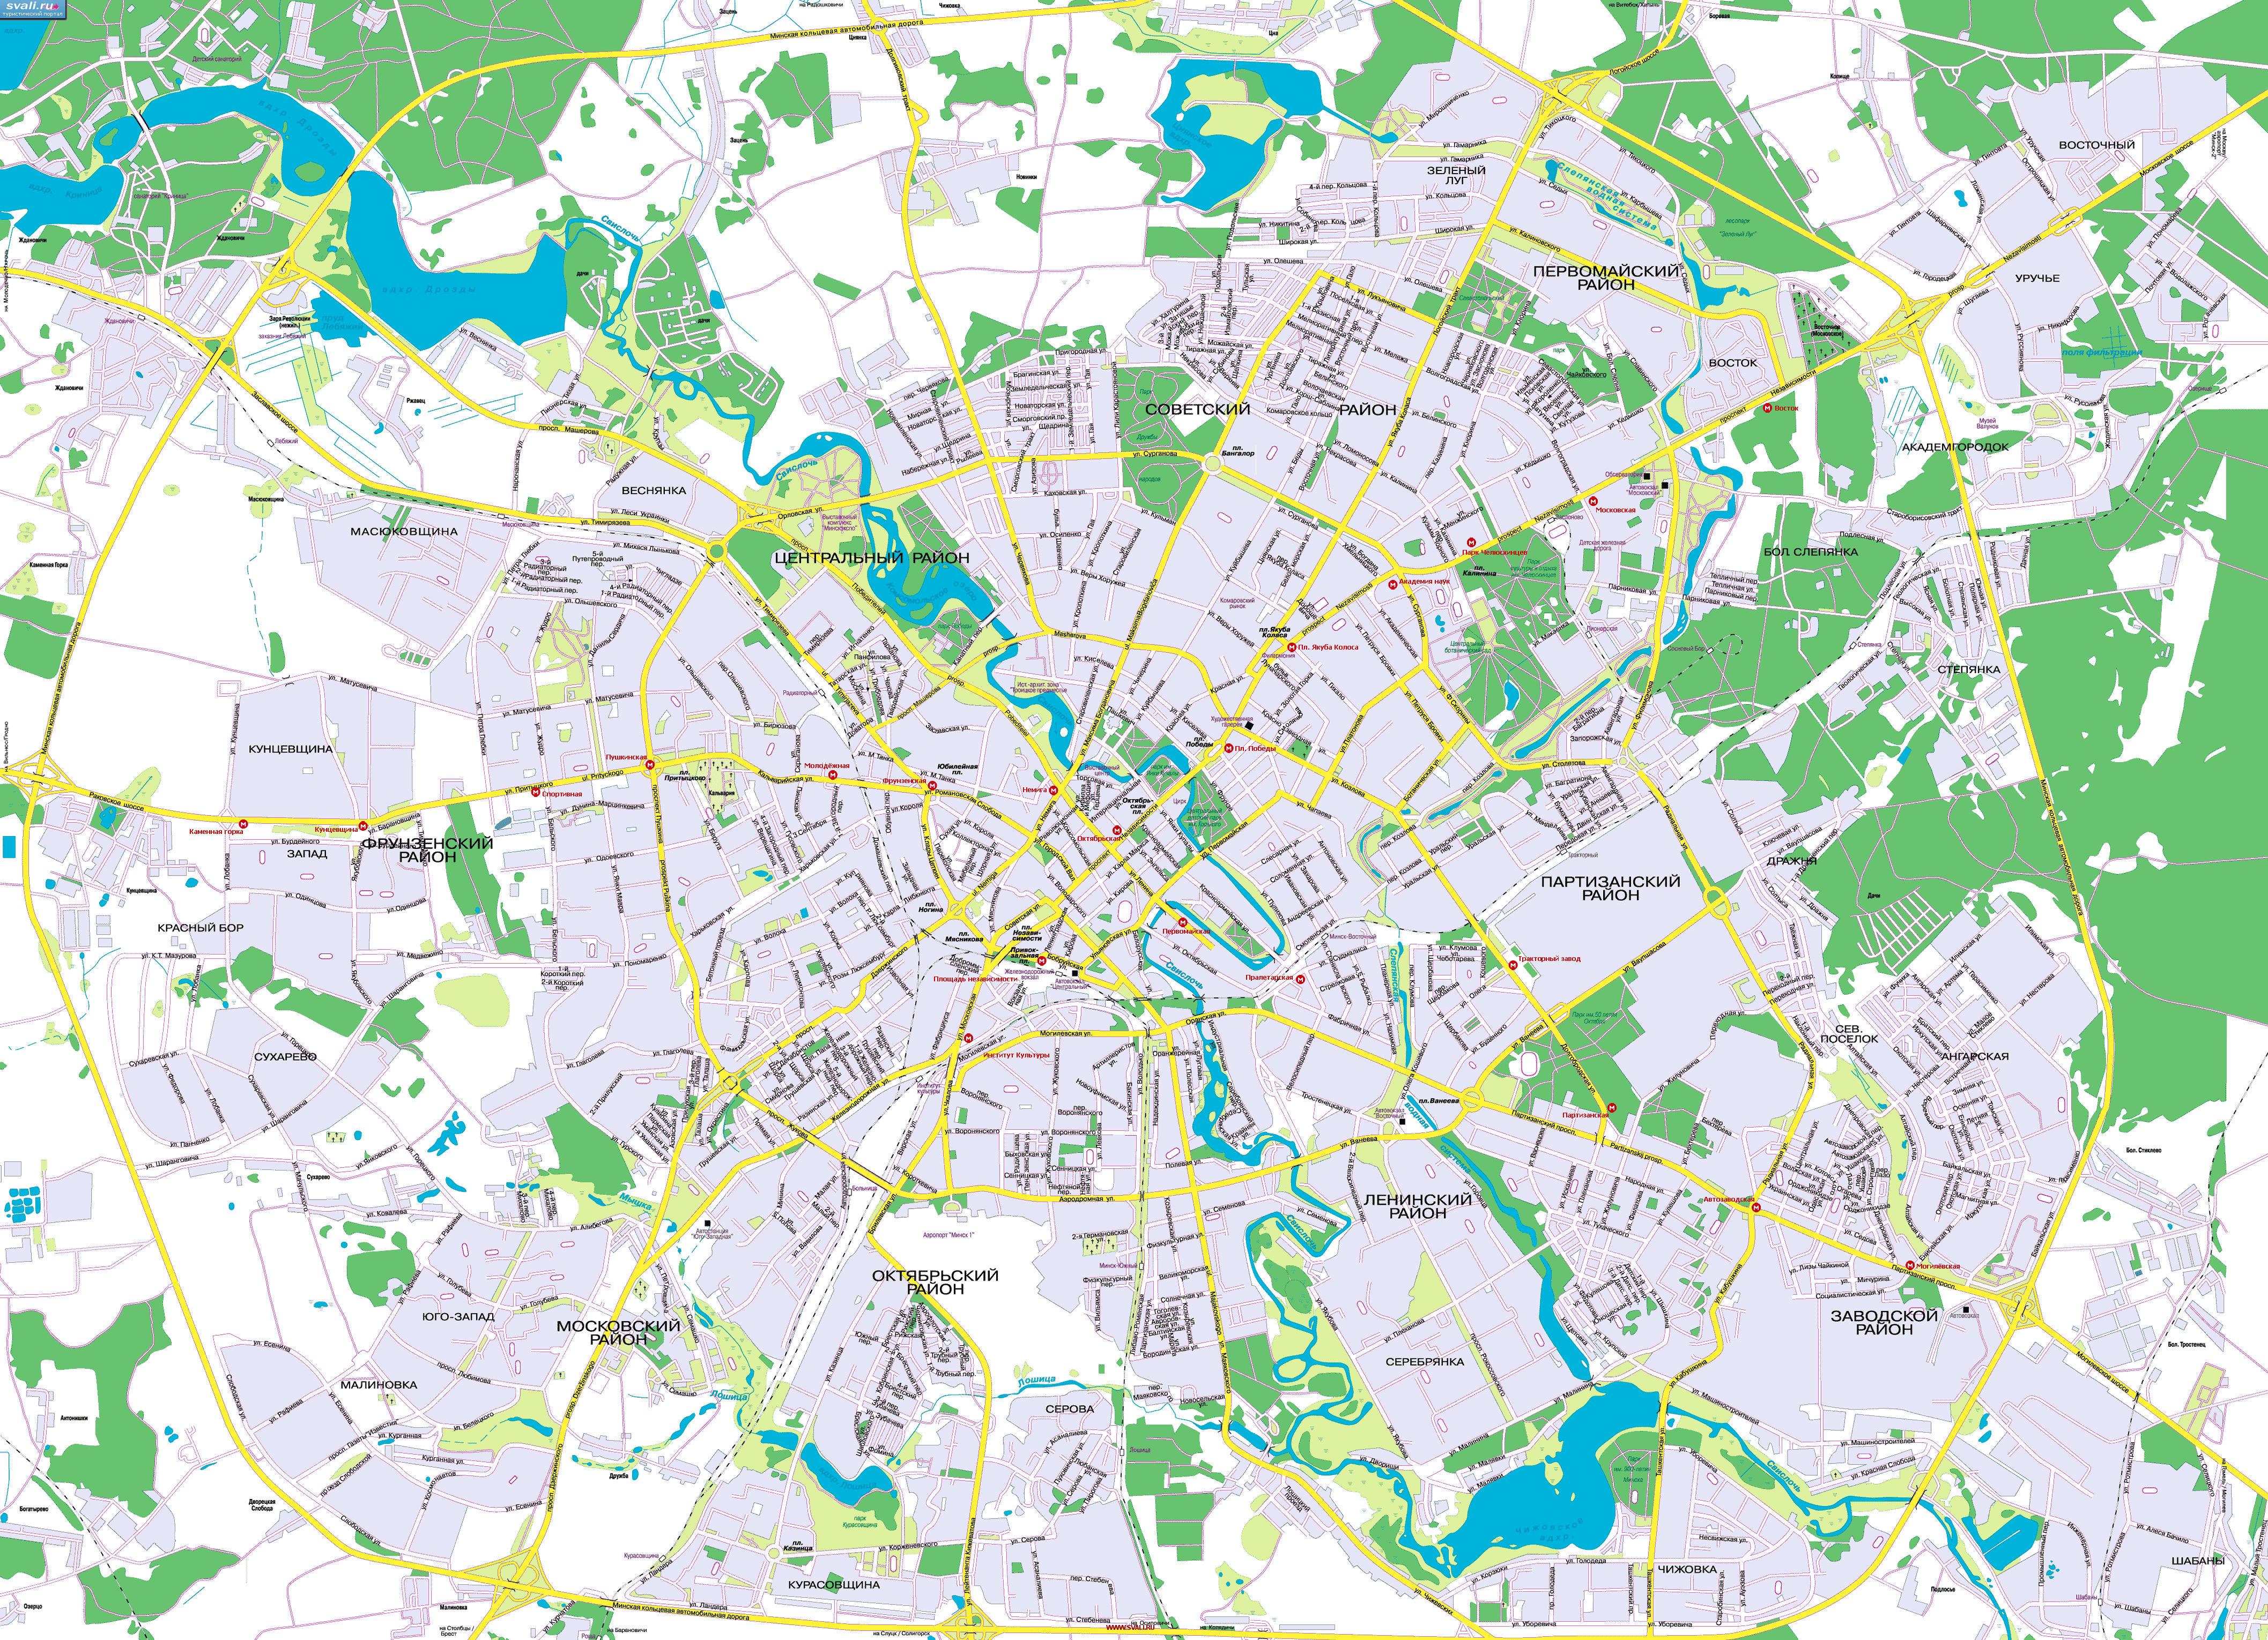Screen dimensions: 2268x1640
Task: Select the ПАРТИЗАНСКИЙ РАЙОН district label
Action: coord(1610,888)
